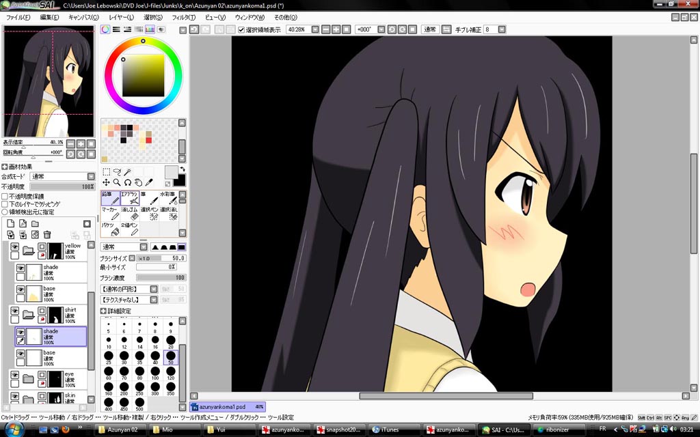Hide the selected shade layer in shirt
Screen dimensions: 700x437
coord(21,333)
